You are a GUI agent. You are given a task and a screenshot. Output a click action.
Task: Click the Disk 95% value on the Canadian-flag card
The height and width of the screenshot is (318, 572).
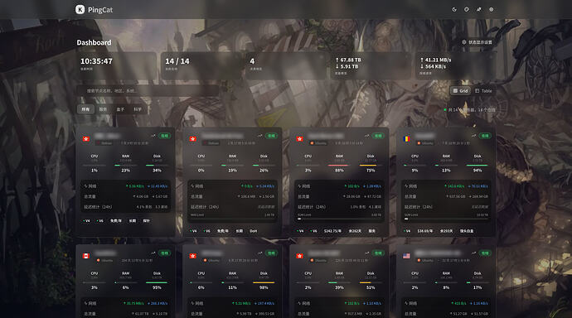coord(157,287)
